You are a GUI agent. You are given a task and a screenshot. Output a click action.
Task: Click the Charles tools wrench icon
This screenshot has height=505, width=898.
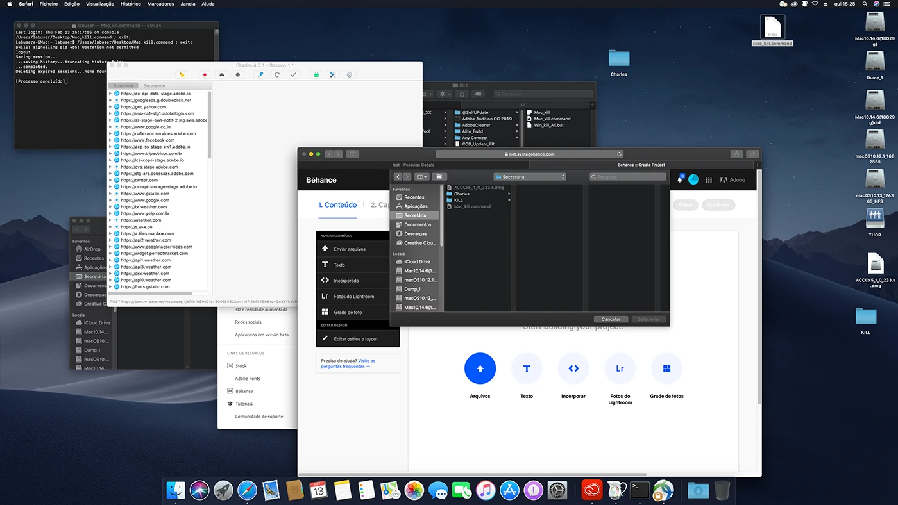point(333,75)
